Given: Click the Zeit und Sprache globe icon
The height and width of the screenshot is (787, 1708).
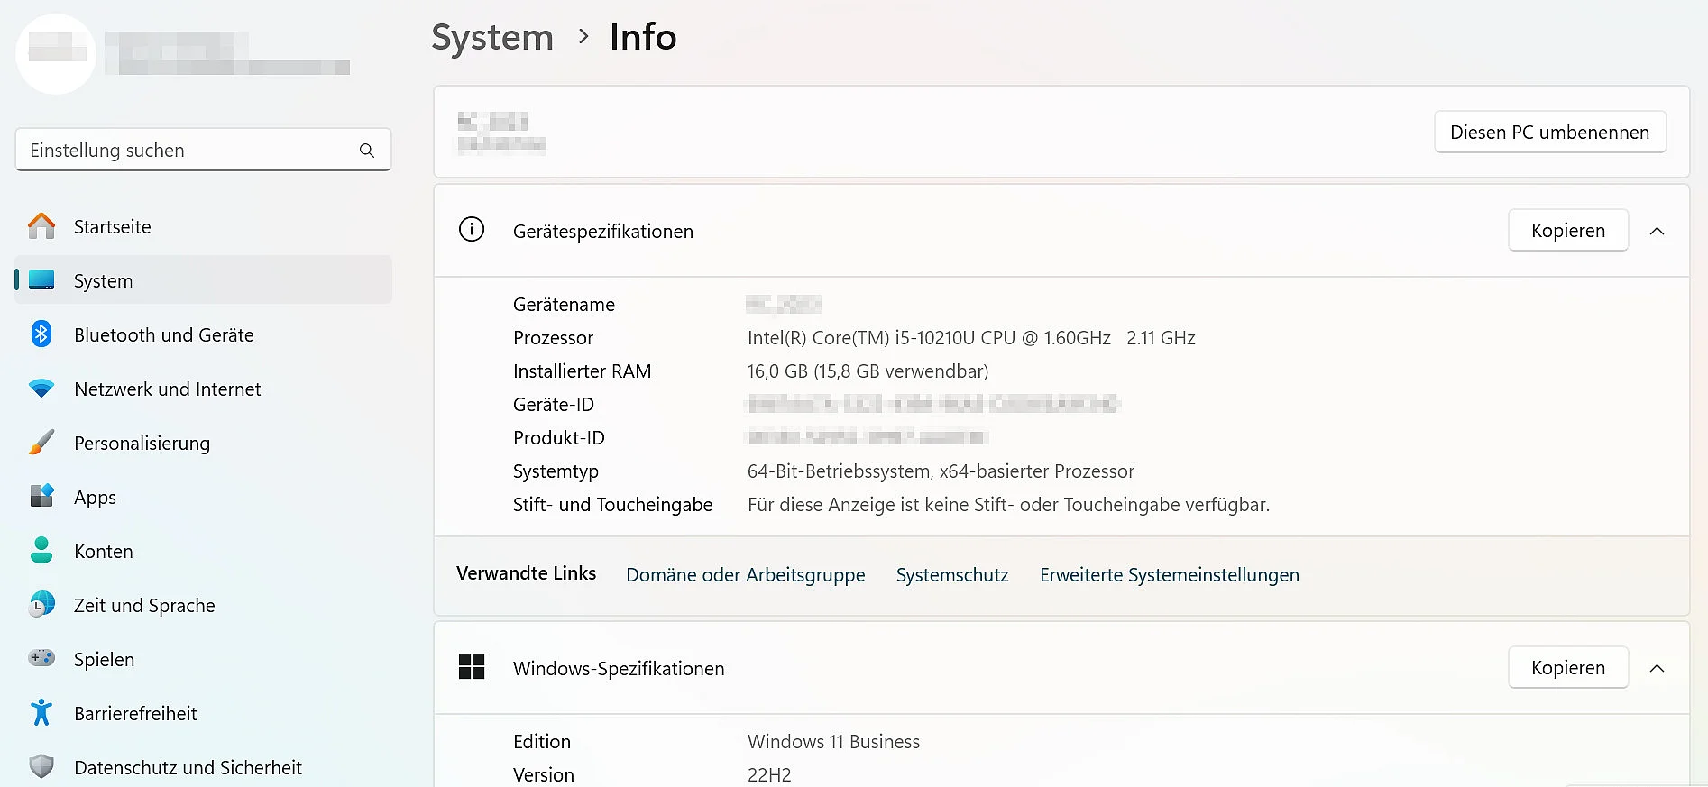Looking at the screenshot, I should (x=41, y=604).
